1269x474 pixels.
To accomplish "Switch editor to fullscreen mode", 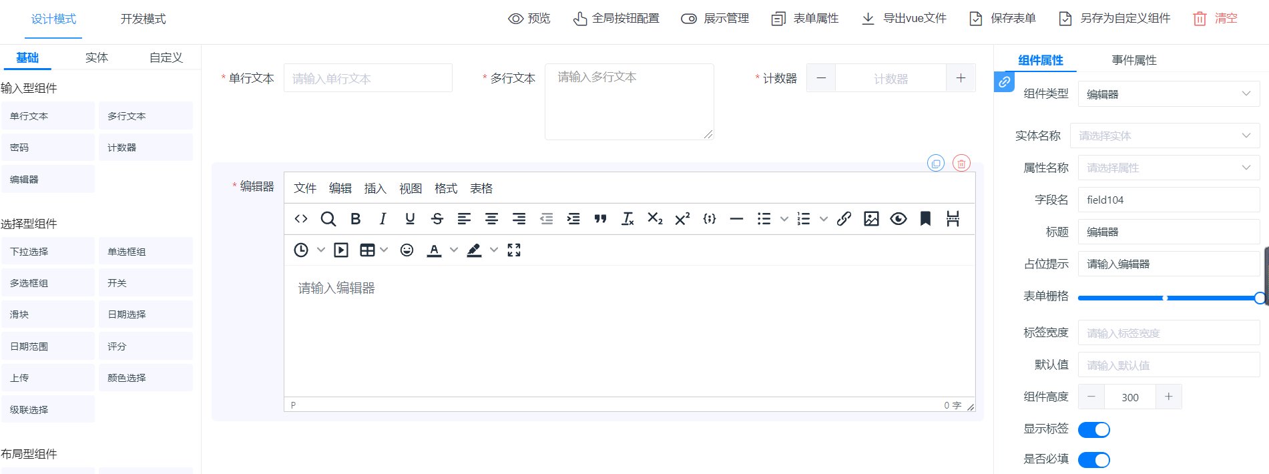I will click(x=514, y=250).
